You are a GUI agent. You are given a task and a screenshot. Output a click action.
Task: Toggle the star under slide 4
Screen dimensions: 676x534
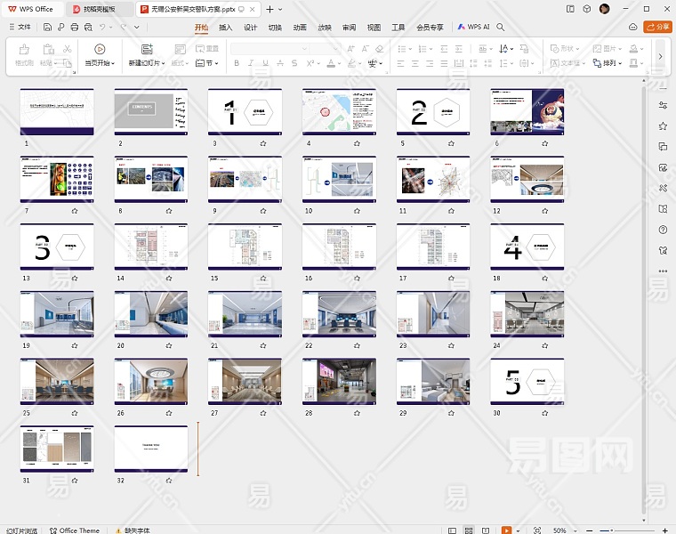(357, 142)
